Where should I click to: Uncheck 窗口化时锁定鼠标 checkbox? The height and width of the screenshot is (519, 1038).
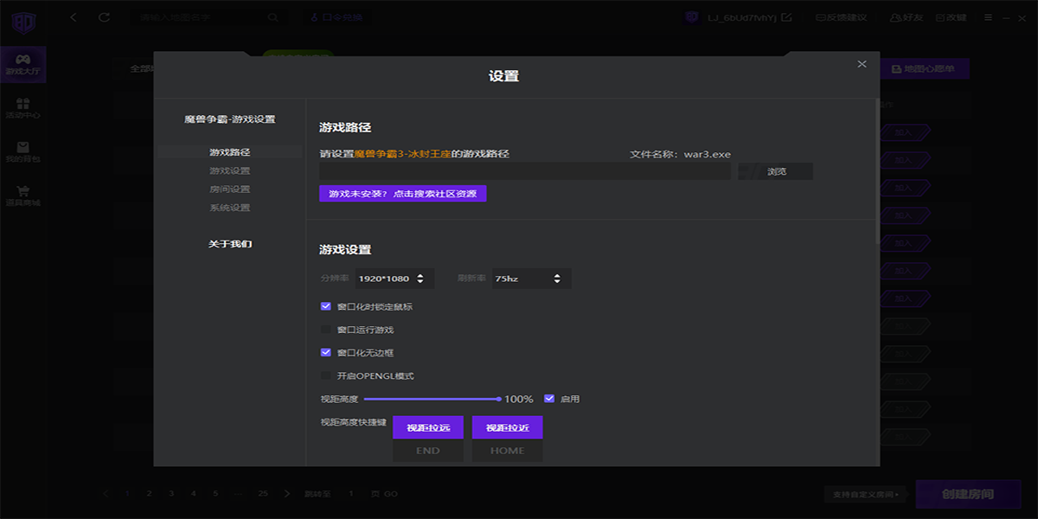coord(326,306)
